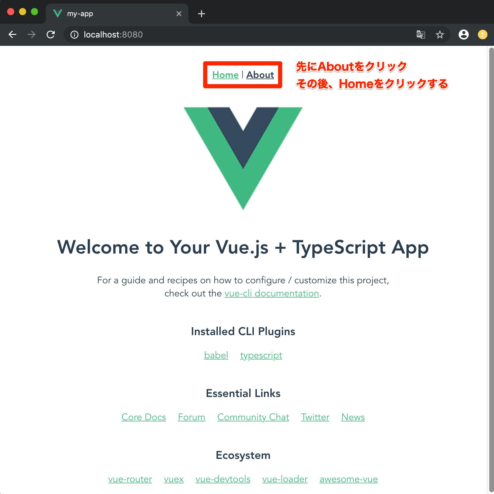
Task: Bookmark this page with the star
Action: pyautogui.click(x=440, y=35)
